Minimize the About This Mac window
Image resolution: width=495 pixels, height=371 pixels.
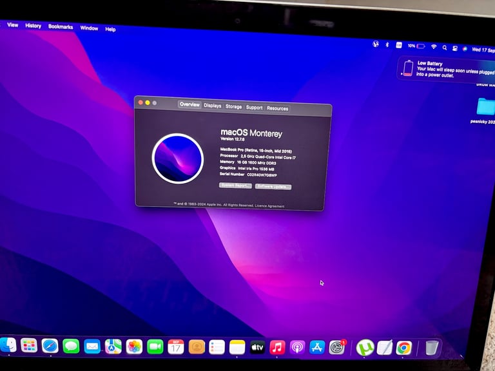coord(148,102)
